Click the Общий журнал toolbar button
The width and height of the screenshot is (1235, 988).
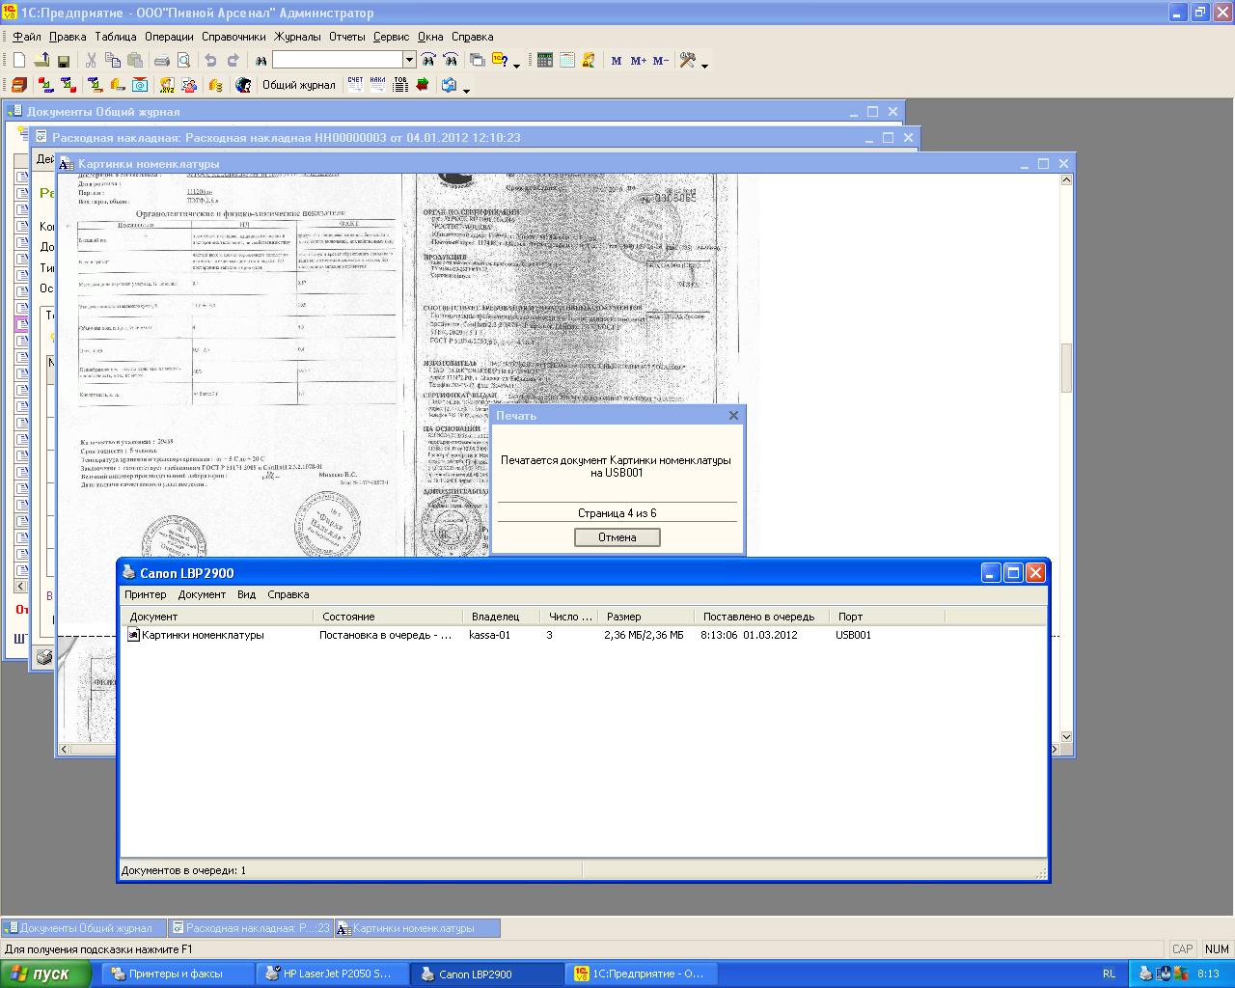(299, 85)
